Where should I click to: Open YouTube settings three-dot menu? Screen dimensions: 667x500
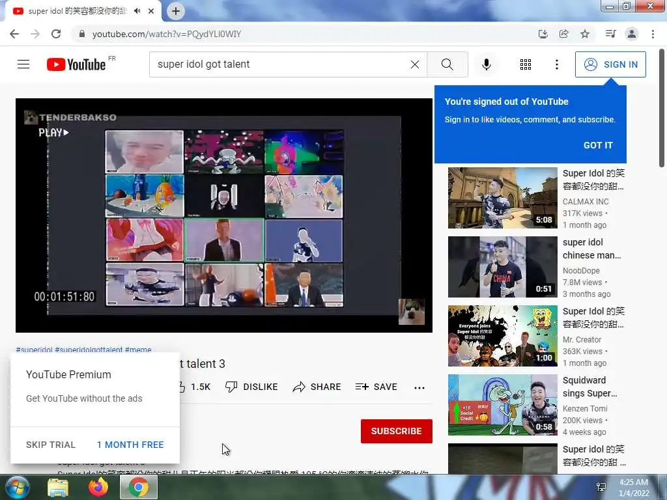point(556,64)
